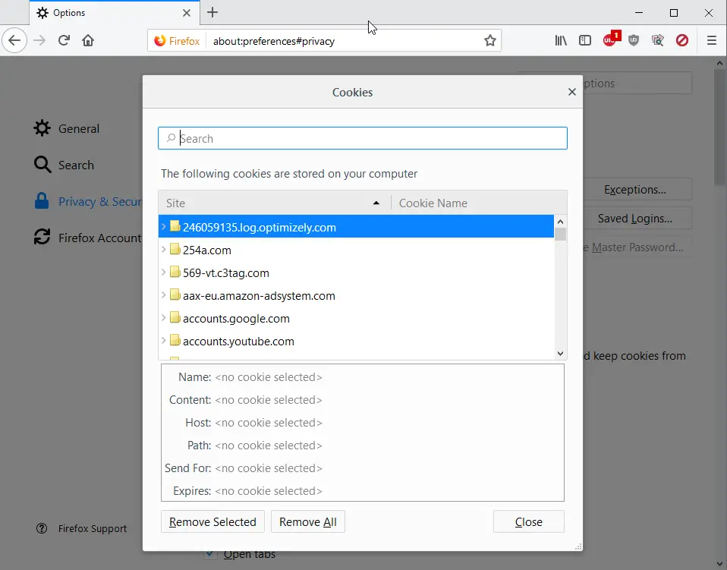Click the cookie list scrollbar up arrow
This screenshot has height=570, width=727.
point(560,221)
